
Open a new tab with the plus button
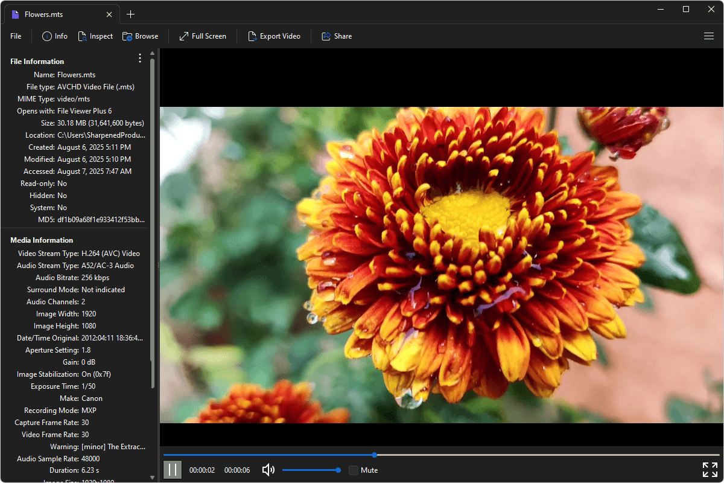[x=131, y=14]
